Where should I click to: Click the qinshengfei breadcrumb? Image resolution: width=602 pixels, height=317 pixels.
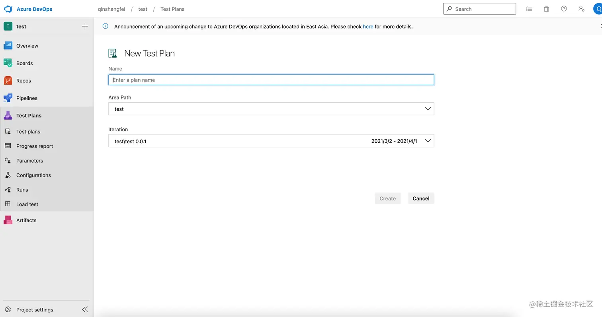[x=111, y=9]
